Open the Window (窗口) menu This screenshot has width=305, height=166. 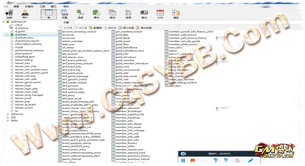pyautogui.click(x=53, y=7)
